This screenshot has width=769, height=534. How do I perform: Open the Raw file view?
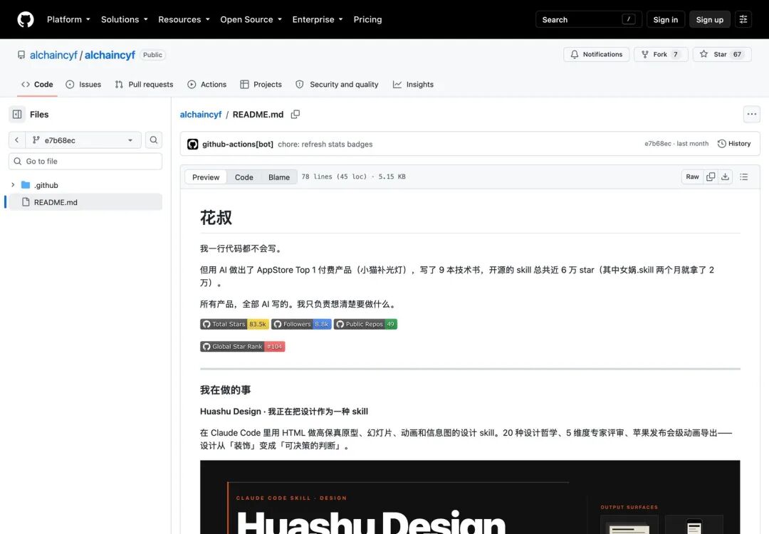(693, 177)
